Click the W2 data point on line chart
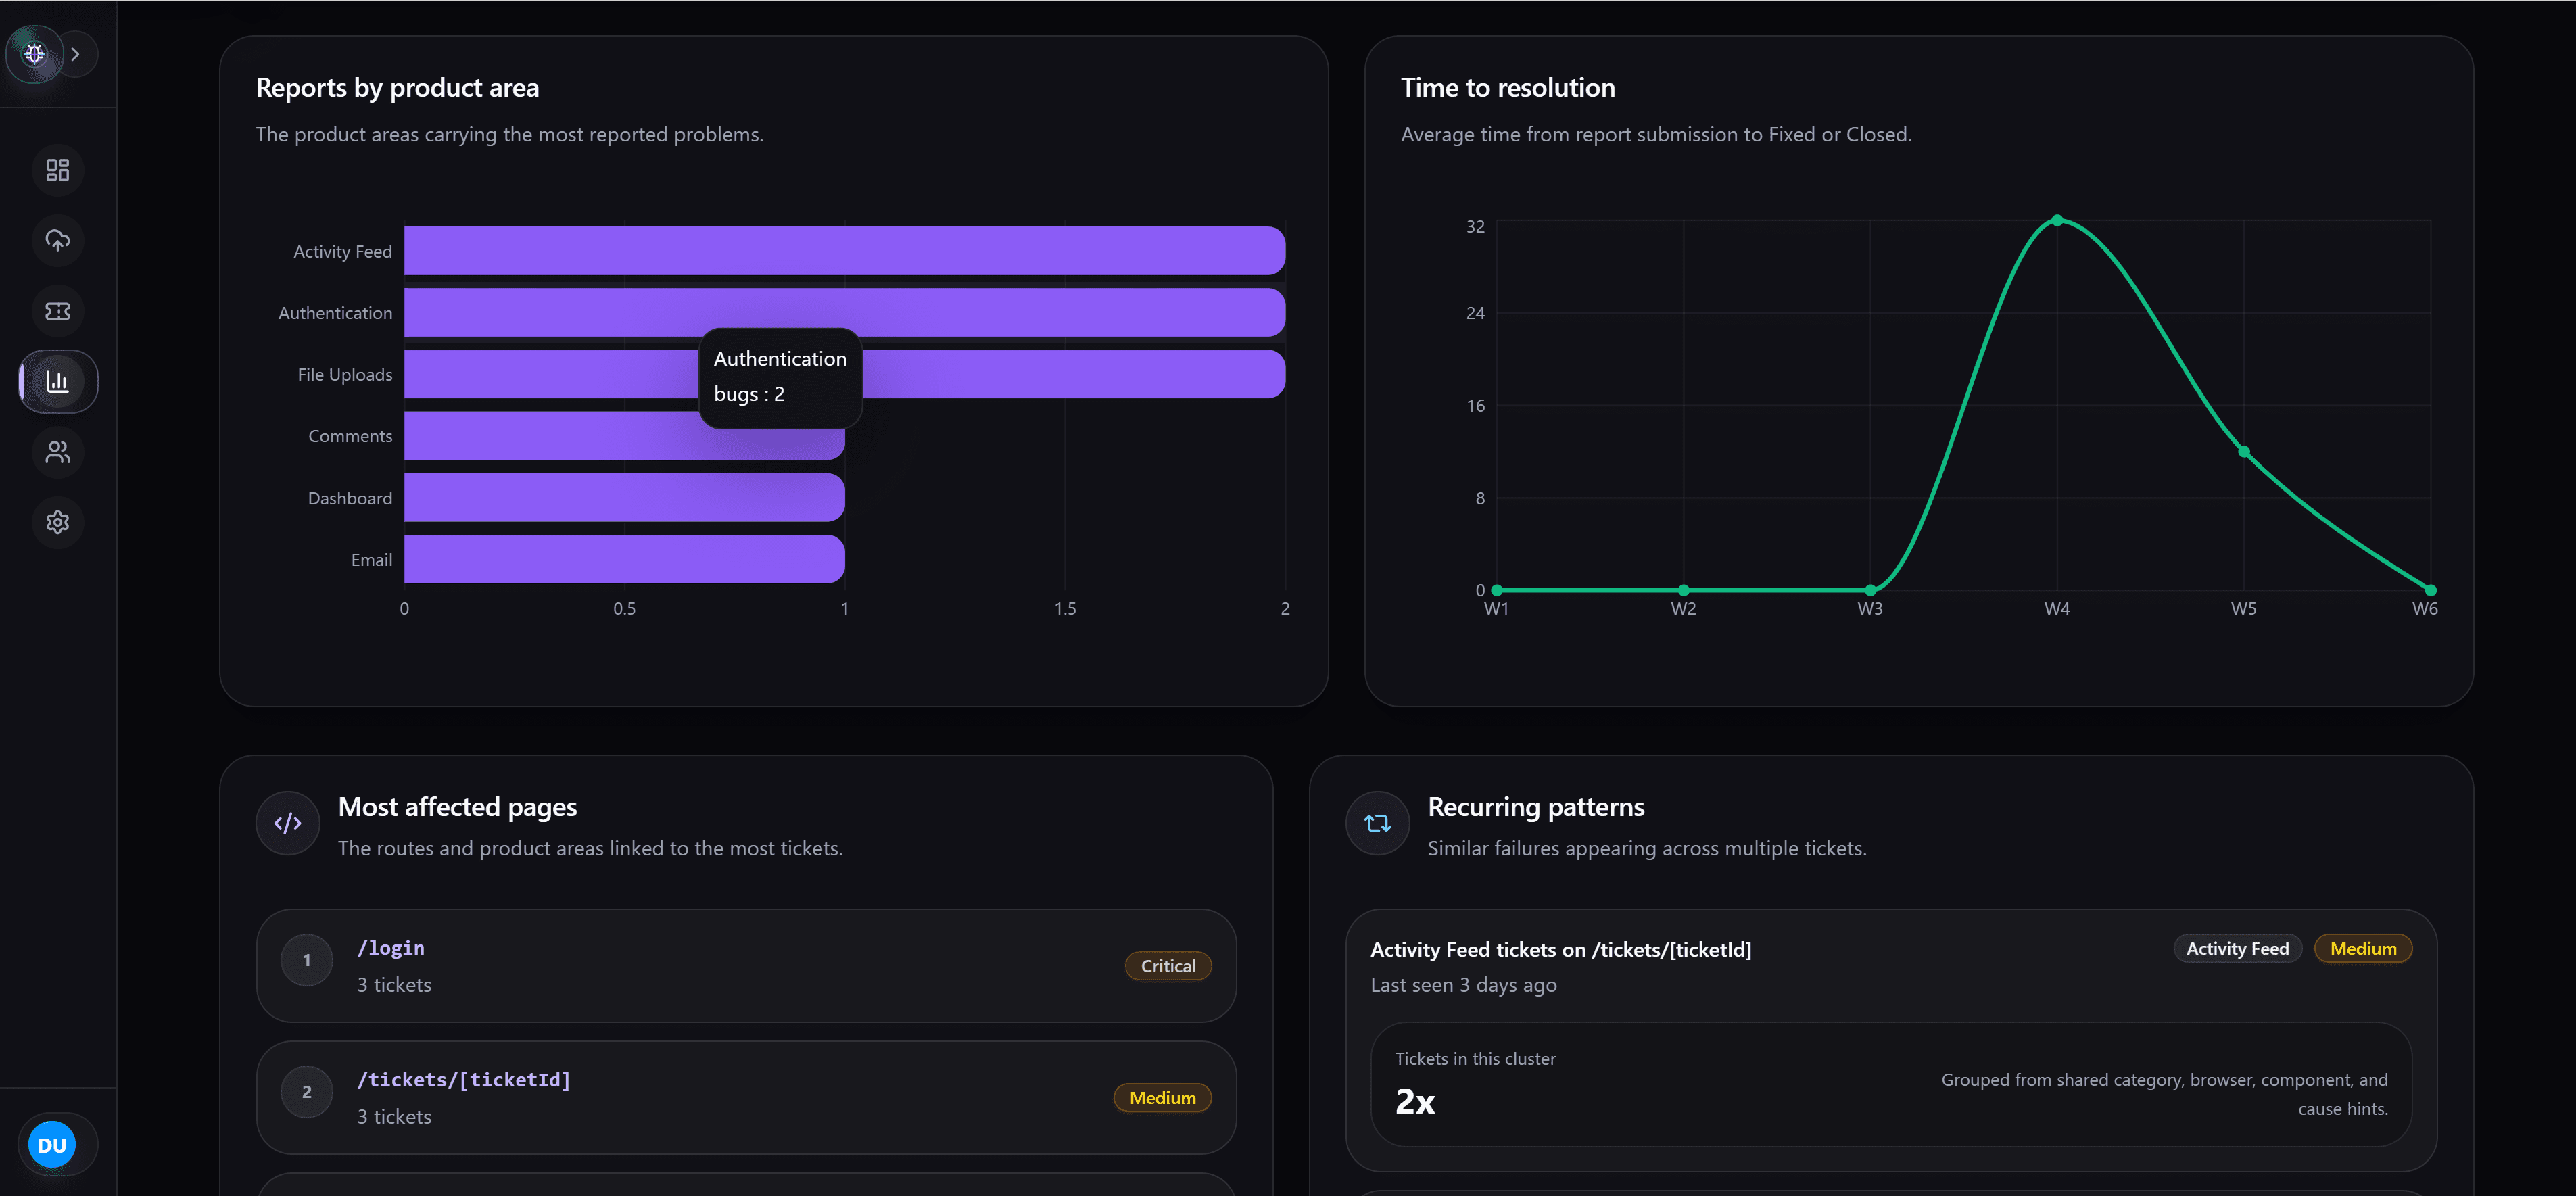2576x1196 pixels. [1684, 590]
